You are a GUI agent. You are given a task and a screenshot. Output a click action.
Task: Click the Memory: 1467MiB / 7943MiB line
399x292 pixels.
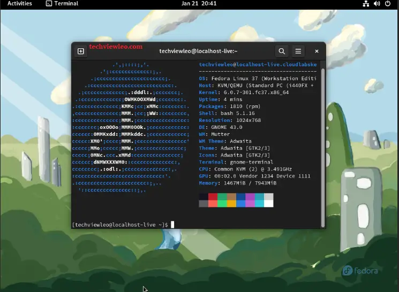(x=238, y=183)
